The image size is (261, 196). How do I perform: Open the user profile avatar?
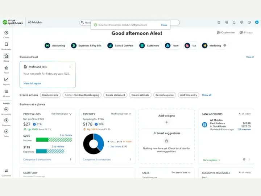[257, 22]
